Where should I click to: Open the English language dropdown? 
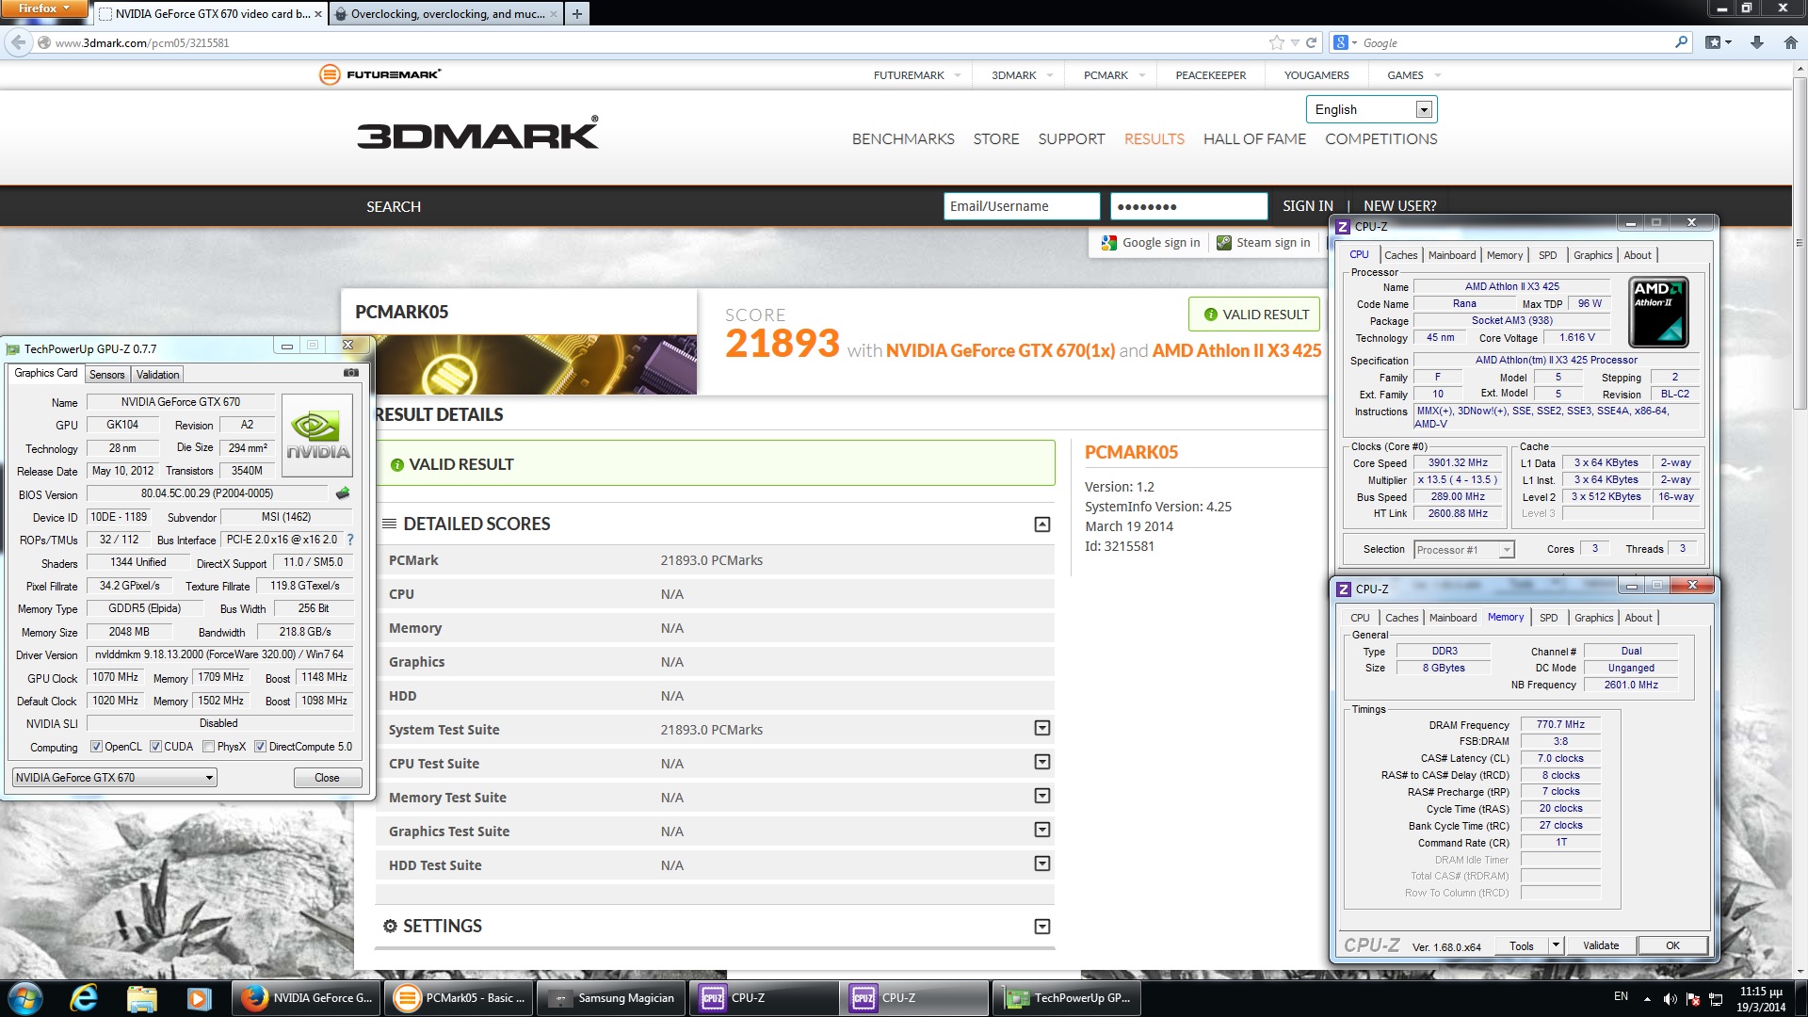[x=1371, y=109]
